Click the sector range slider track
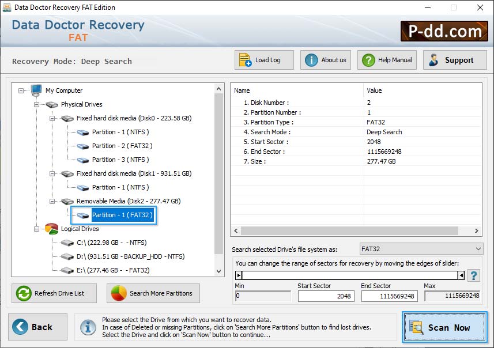494x348 pixels. 350,275
